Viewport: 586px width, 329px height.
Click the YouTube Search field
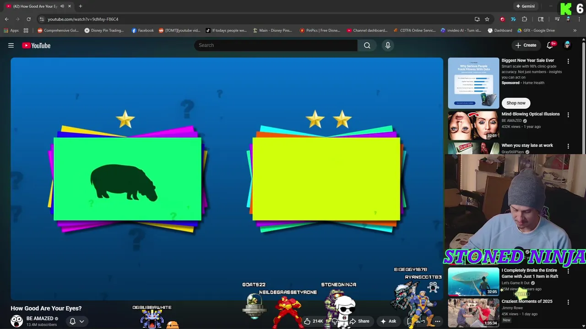point(276,45)
